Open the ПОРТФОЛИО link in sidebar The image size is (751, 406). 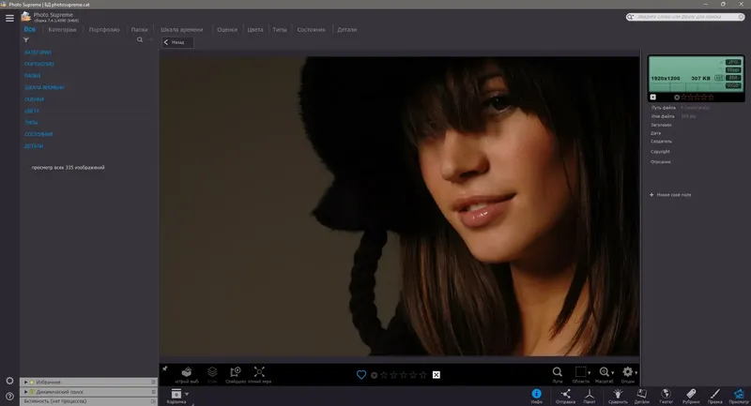tap(39, 64)
